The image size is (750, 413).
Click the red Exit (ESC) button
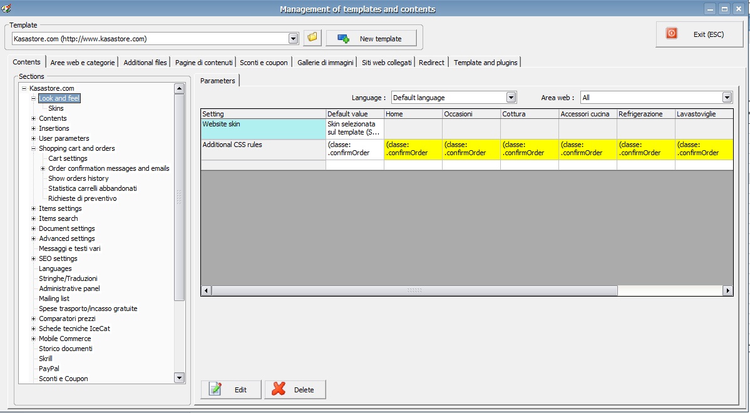(x=699, y=34)
